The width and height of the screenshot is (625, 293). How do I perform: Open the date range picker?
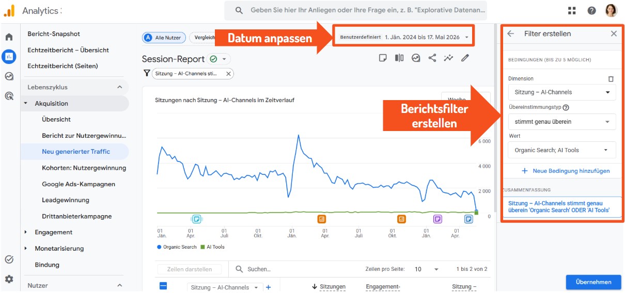(404, 37)
